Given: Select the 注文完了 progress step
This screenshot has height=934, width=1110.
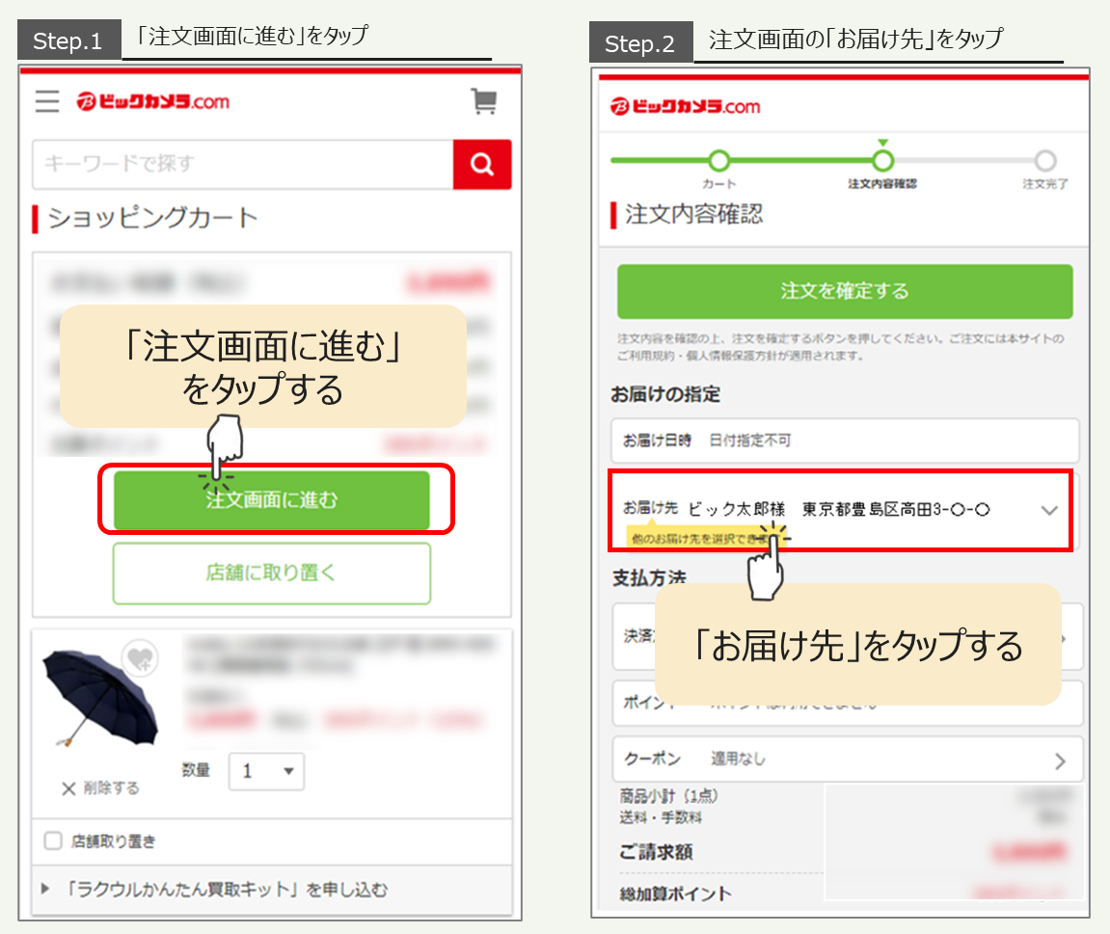Looking at the screenshot, I should [1044, 161].
